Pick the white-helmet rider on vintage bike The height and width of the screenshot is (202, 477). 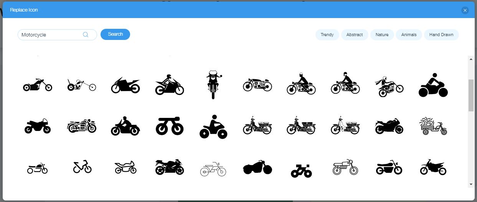[301, 83]
